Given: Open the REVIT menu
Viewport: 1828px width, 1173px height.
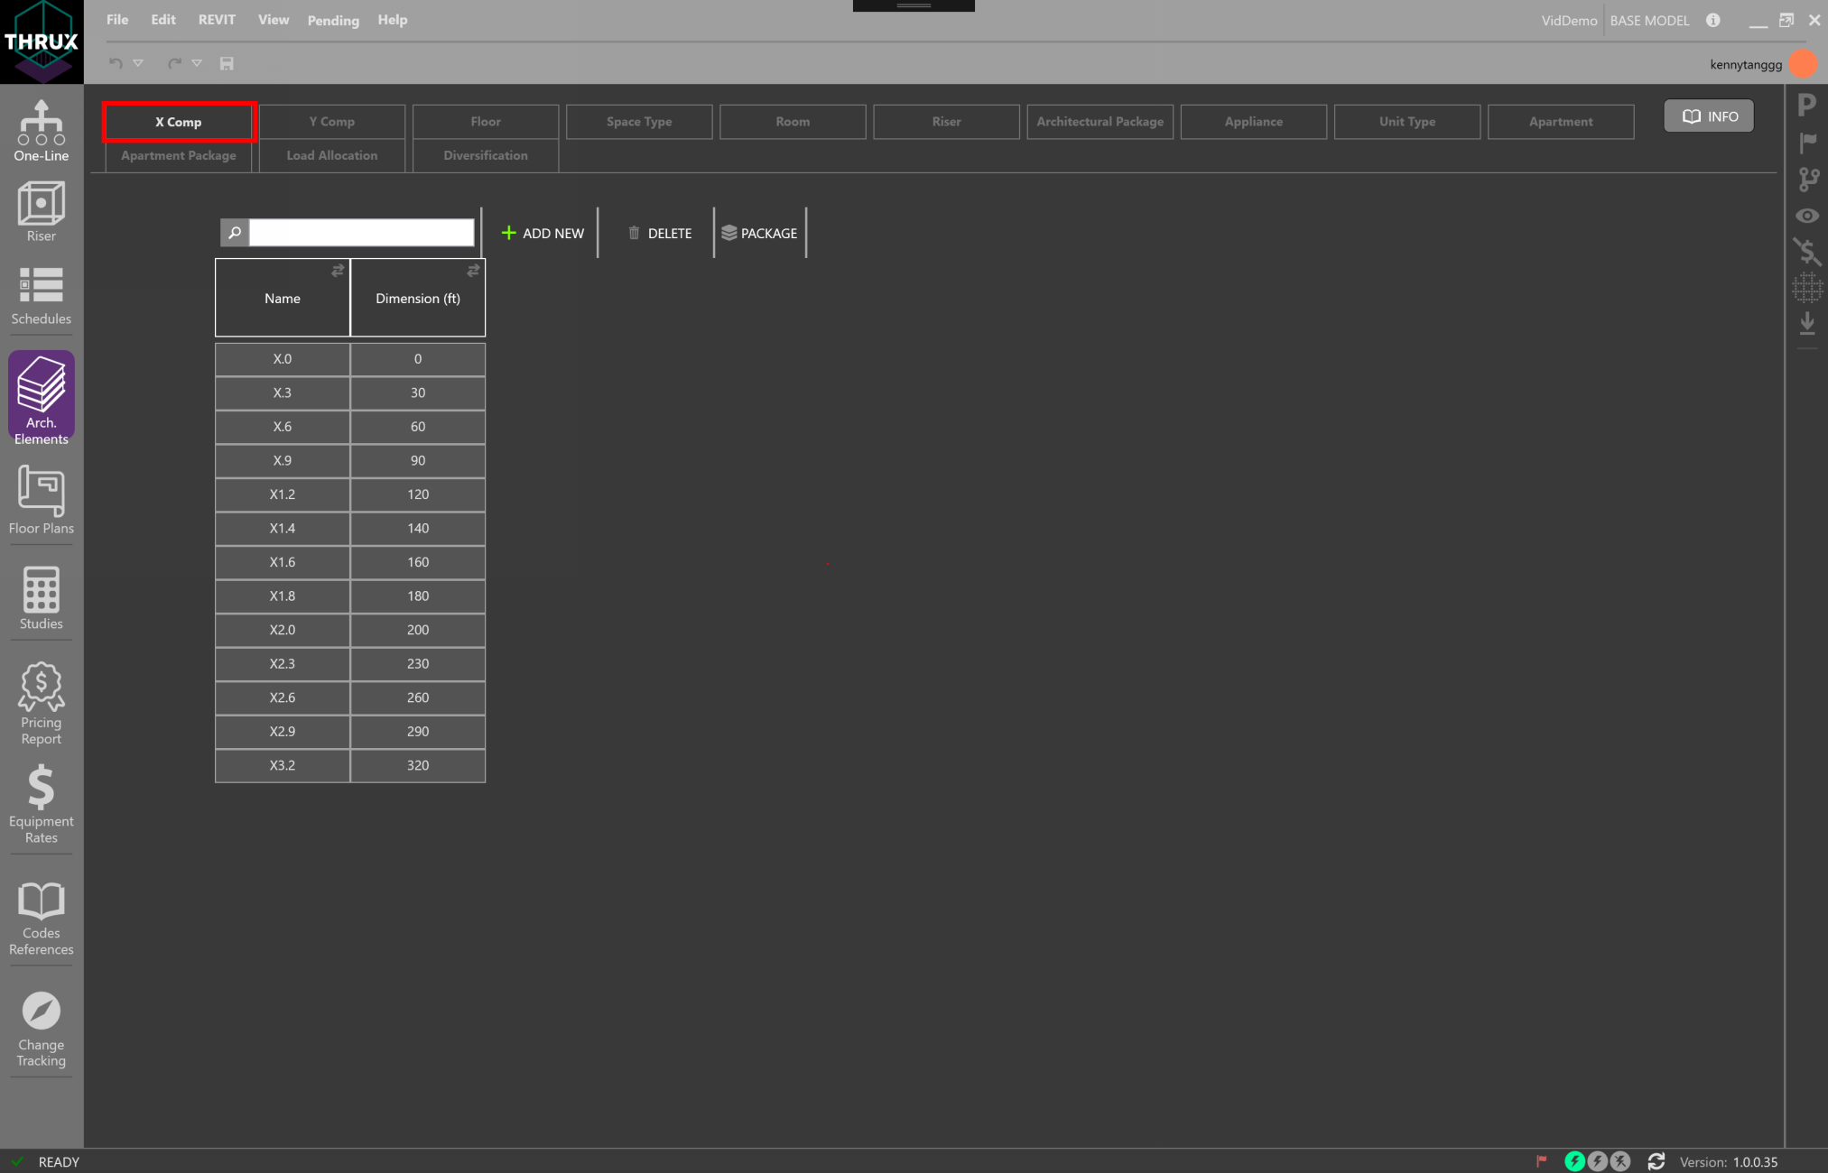Looking at the screenshot, I should pyautogui.click(x=217, y=20).
